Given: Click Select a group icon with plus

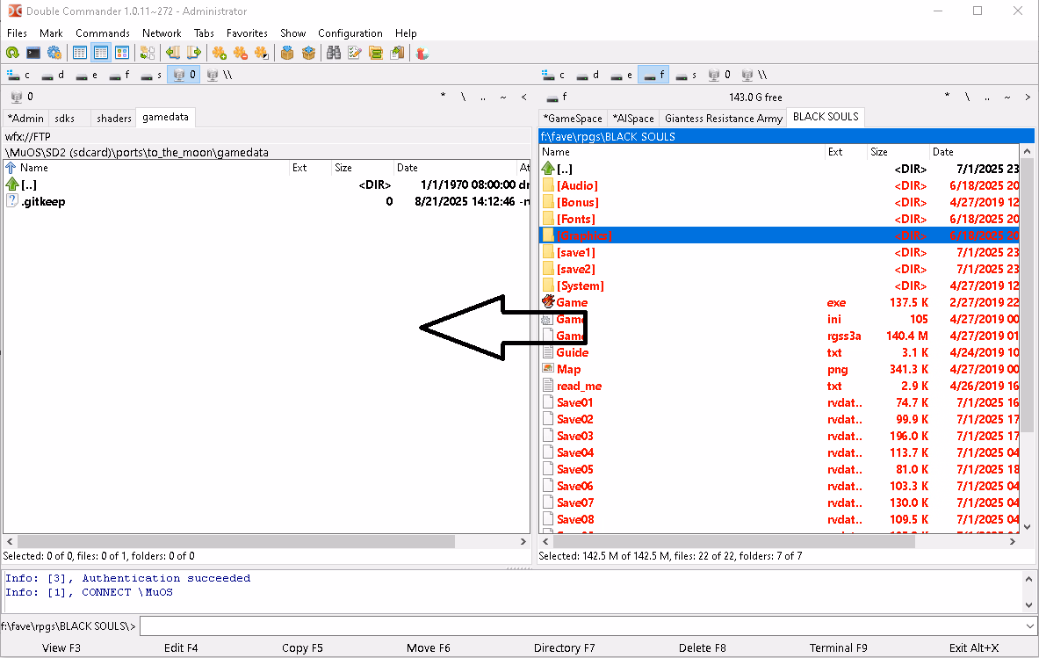Looking at the screenshot, I should pos(220,53).
